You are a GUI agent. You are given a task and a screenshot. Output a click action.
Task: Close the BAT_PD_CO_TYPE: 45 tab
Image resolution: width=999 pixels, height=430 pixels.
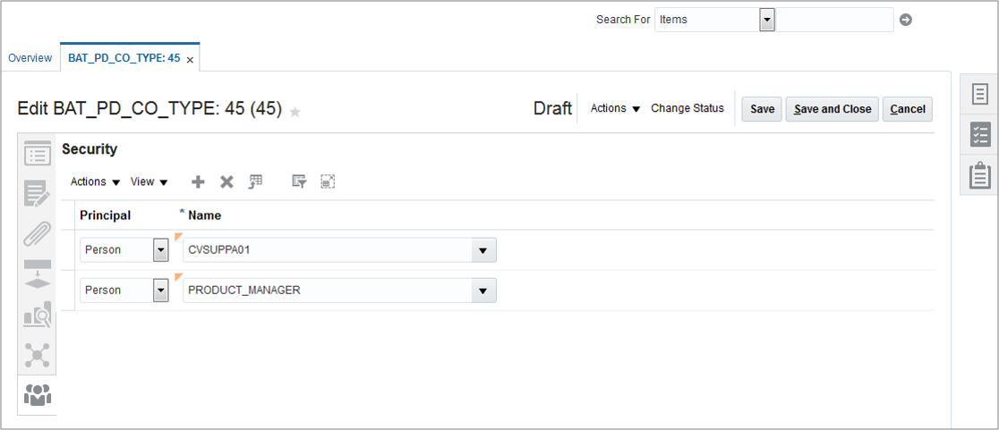tap(190, 59)
